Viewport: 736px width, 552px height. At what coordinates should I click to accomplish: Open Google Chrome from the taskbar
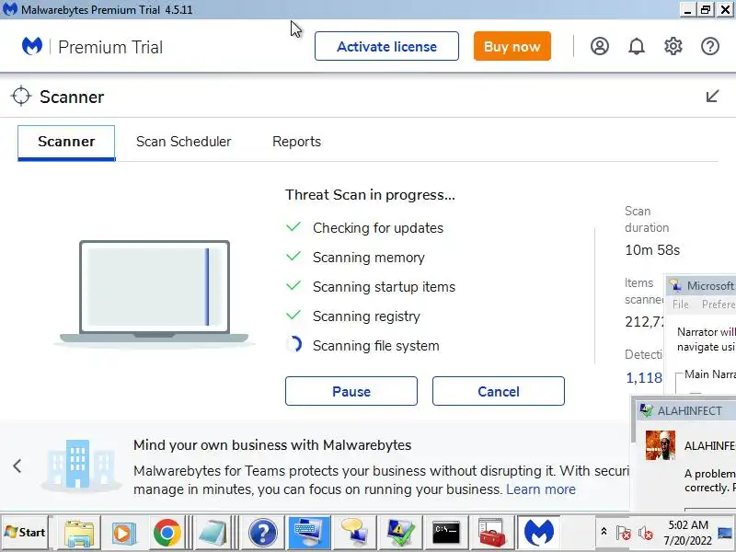click(x=167, y=533)
